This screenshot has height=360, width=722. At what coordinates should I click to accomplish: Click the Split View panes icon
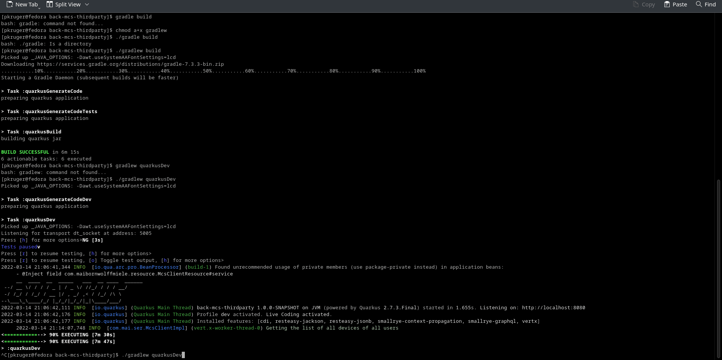click(50, 5)
